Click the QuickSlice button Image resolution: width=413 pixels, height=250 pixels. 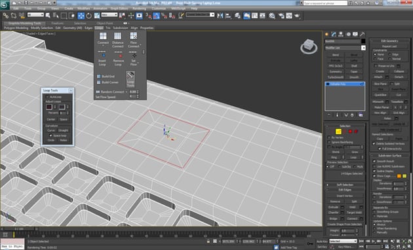pyautogui.click(x=380, y=95)
